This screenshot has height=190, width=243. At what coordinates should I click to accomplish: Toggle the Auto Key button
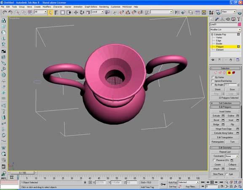point(173,182)
